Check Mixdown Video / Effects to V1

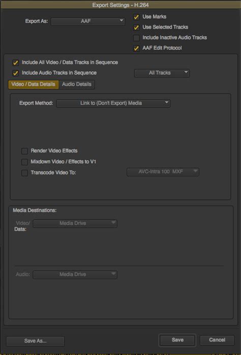click(24, 162)
